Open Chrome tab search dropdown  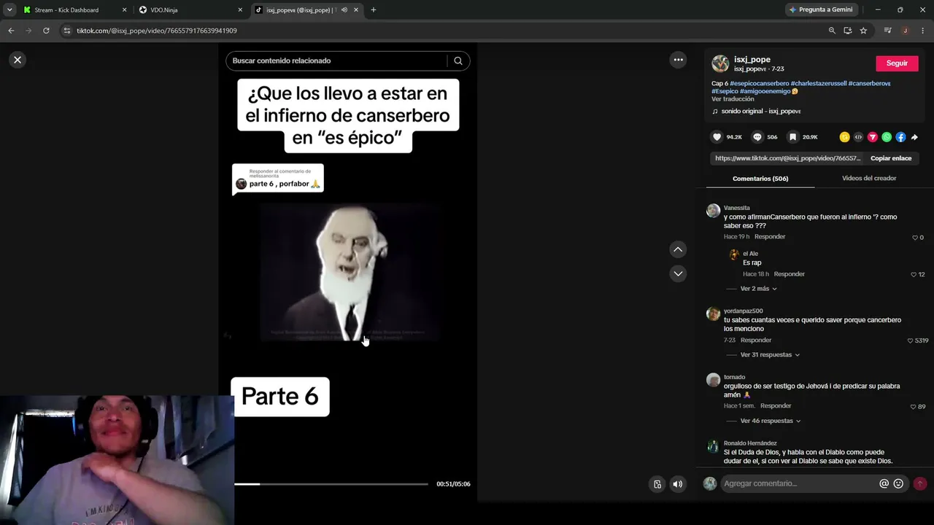click(9, 9)
